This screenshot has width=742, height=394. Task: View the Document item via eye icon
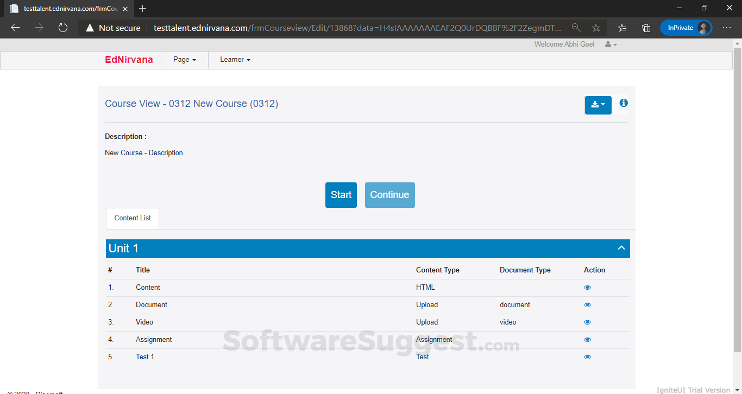(587, 305)
